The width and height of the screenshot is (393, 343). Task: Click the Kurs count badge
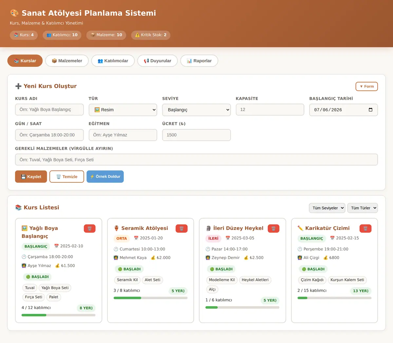(24, 35)
